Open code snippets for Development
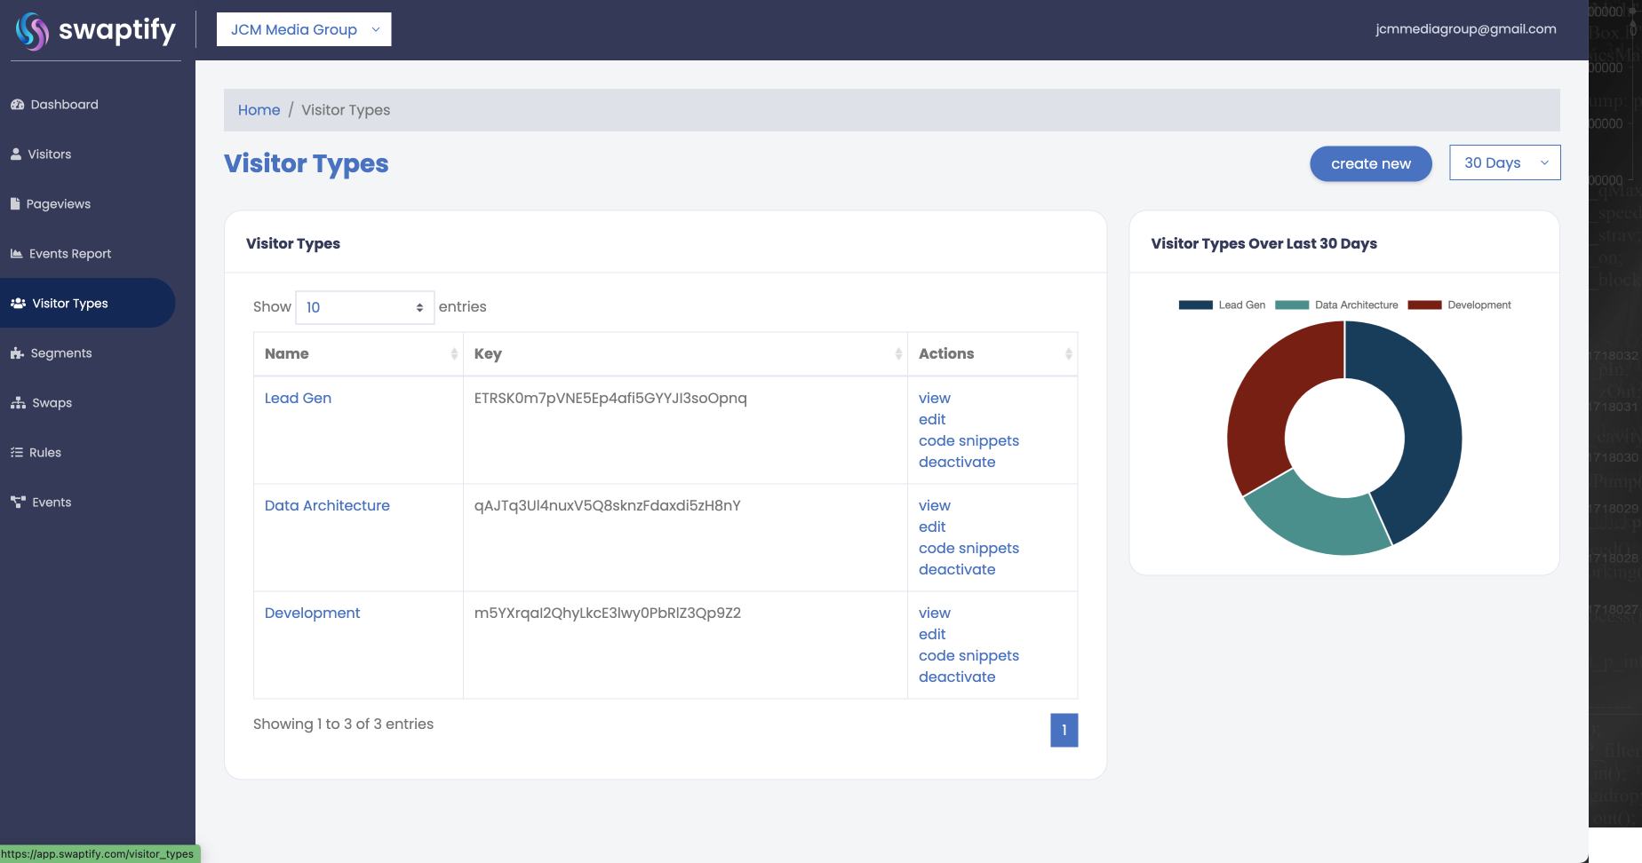This screenshot has width=1642, height=863. click(x=968, y=656)
